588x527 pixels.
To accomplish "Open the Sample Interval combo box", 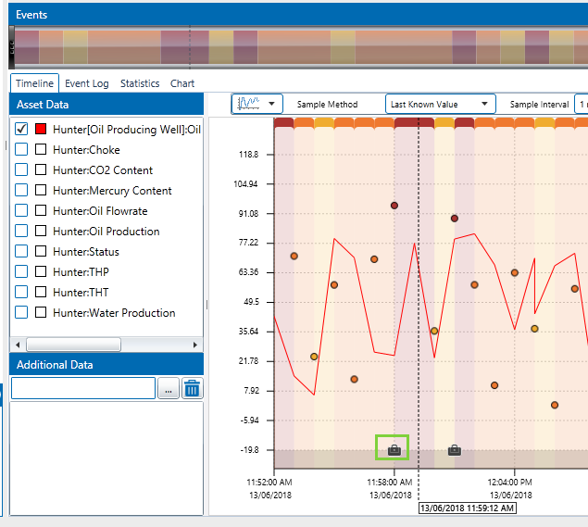I will 581,104.
